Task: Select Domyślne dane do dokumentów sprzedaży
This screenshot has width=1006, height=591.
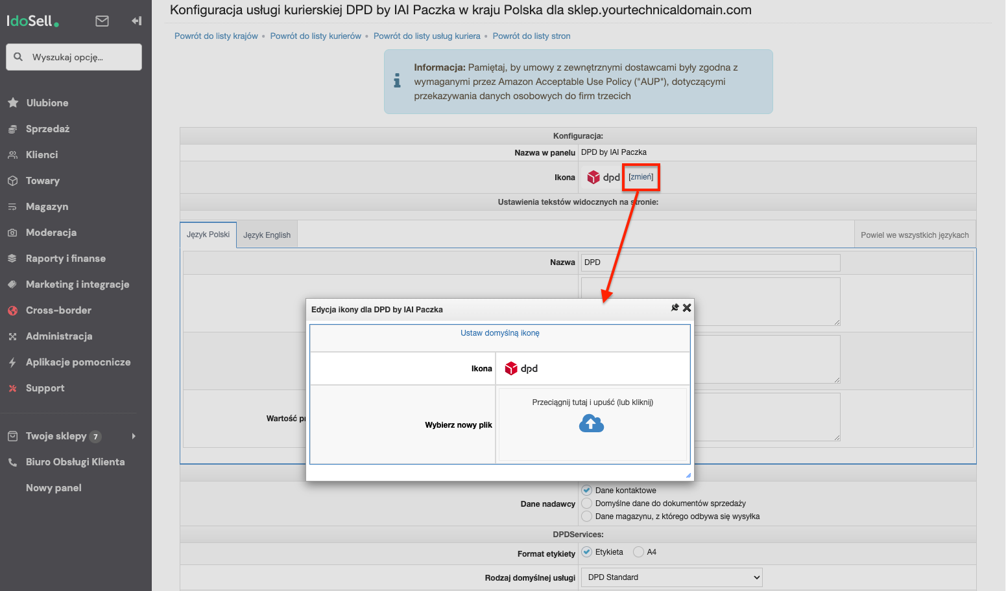Action: (x=586, y=504)
